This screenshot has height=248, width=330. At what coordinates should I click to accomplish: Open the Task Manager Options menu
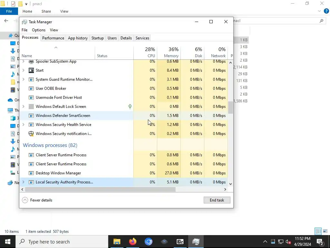[x=39, y=30]
